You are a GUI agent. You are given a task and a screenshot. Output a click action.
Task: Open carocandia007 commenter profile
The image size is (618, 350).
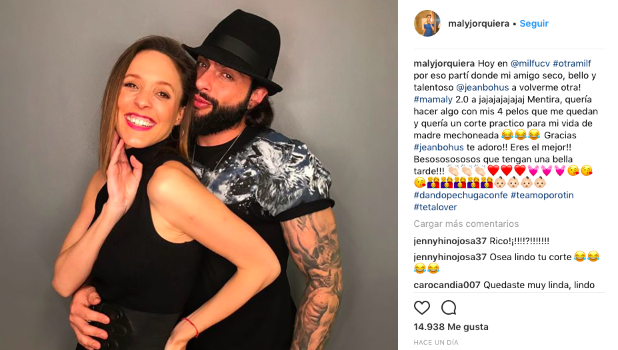(447, 285)
